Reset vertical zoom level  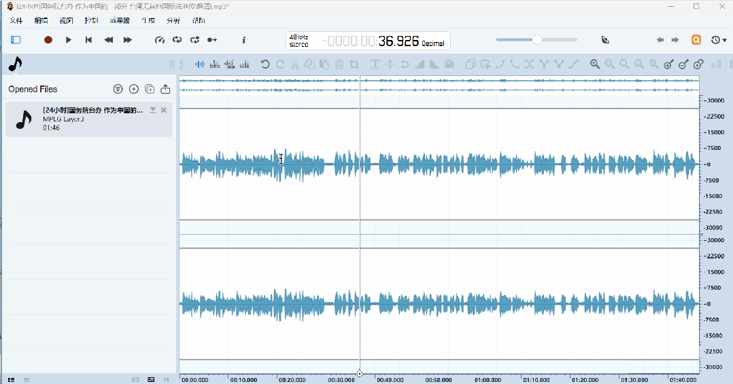(699, 64)
